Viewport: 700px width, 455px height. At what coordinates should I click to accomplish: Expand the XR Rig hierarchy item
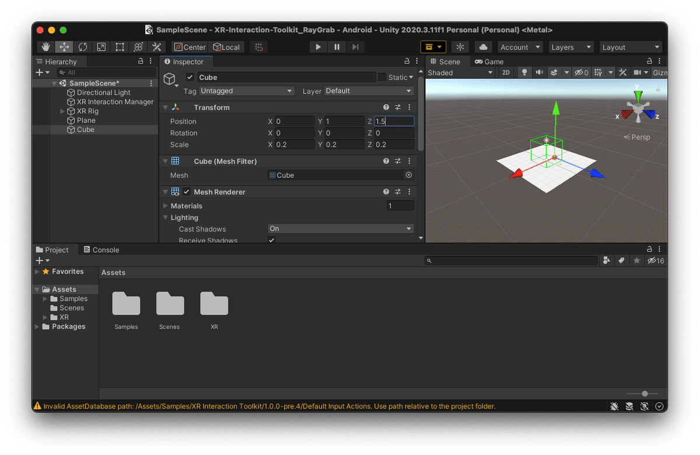point(62,111)
